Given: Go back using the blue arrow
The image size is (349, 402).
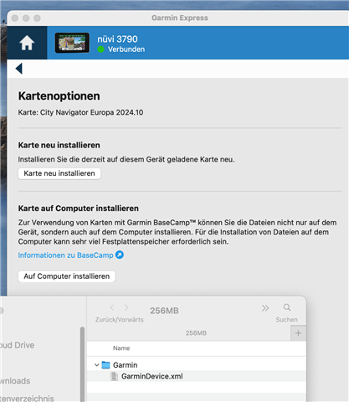Looking at the screenshot, I should 19,69.
